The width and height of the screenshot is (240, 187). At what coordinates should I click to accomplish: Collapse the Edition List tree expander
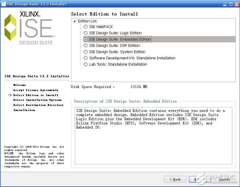coord(74,21)
